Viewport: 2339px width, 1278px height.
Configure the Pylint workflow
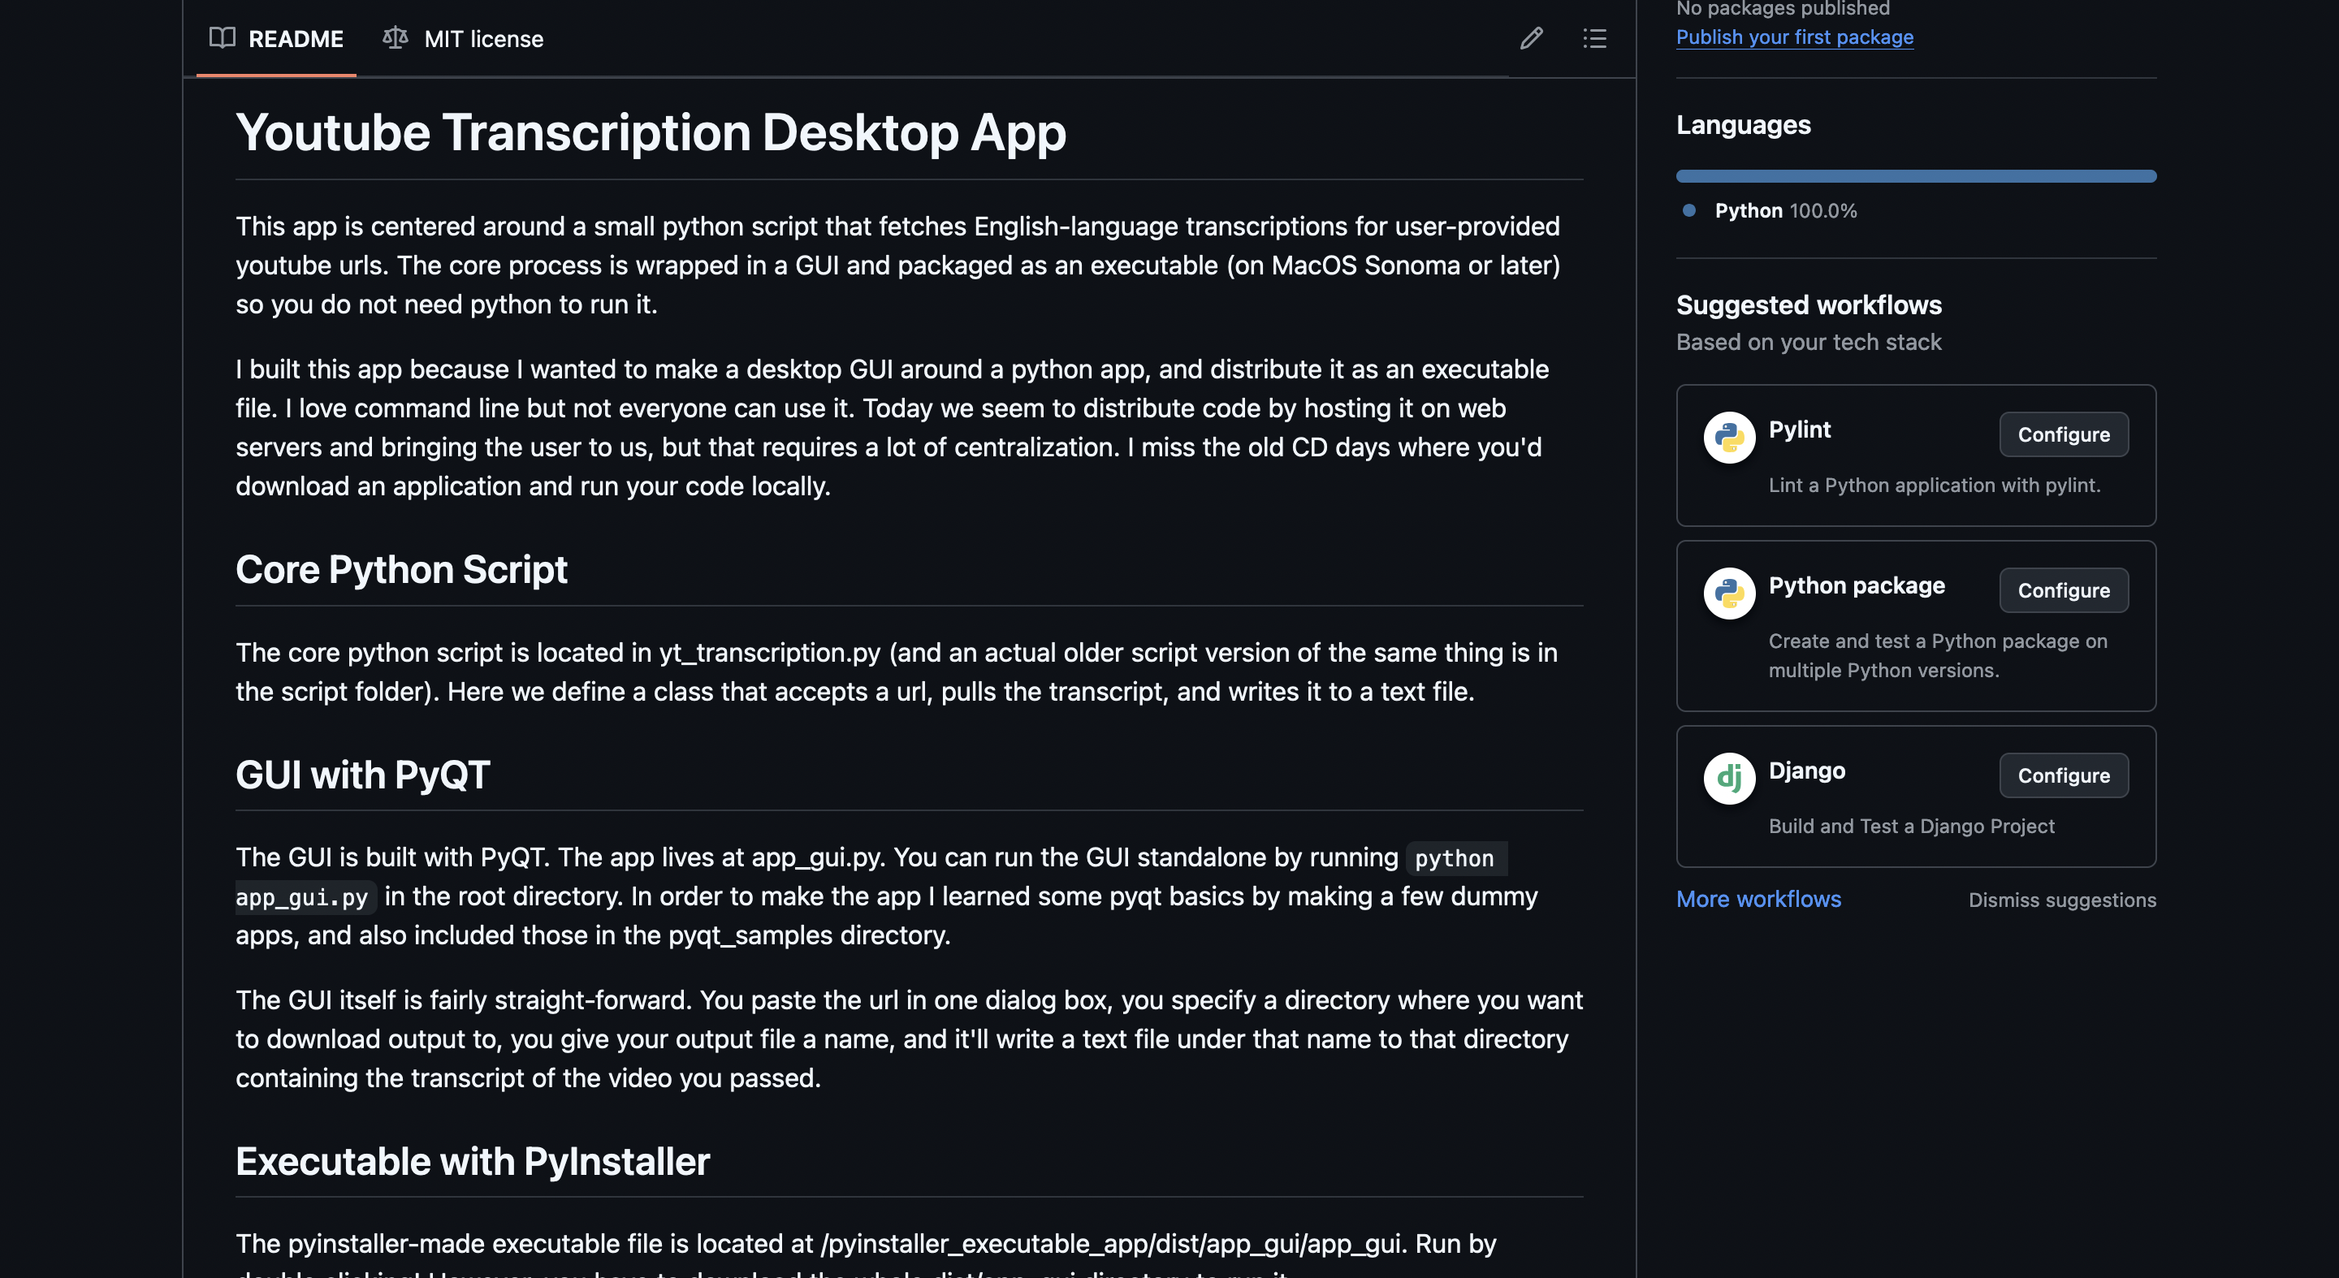click(2063, 434)
